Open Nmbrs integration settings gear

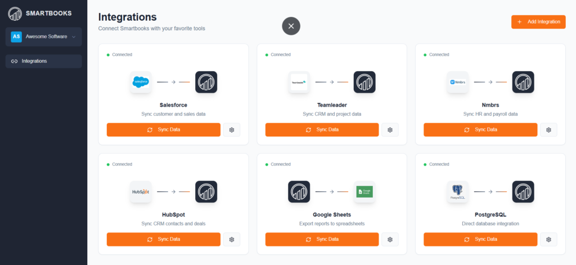pyautogui.click(x=548, y=130)
